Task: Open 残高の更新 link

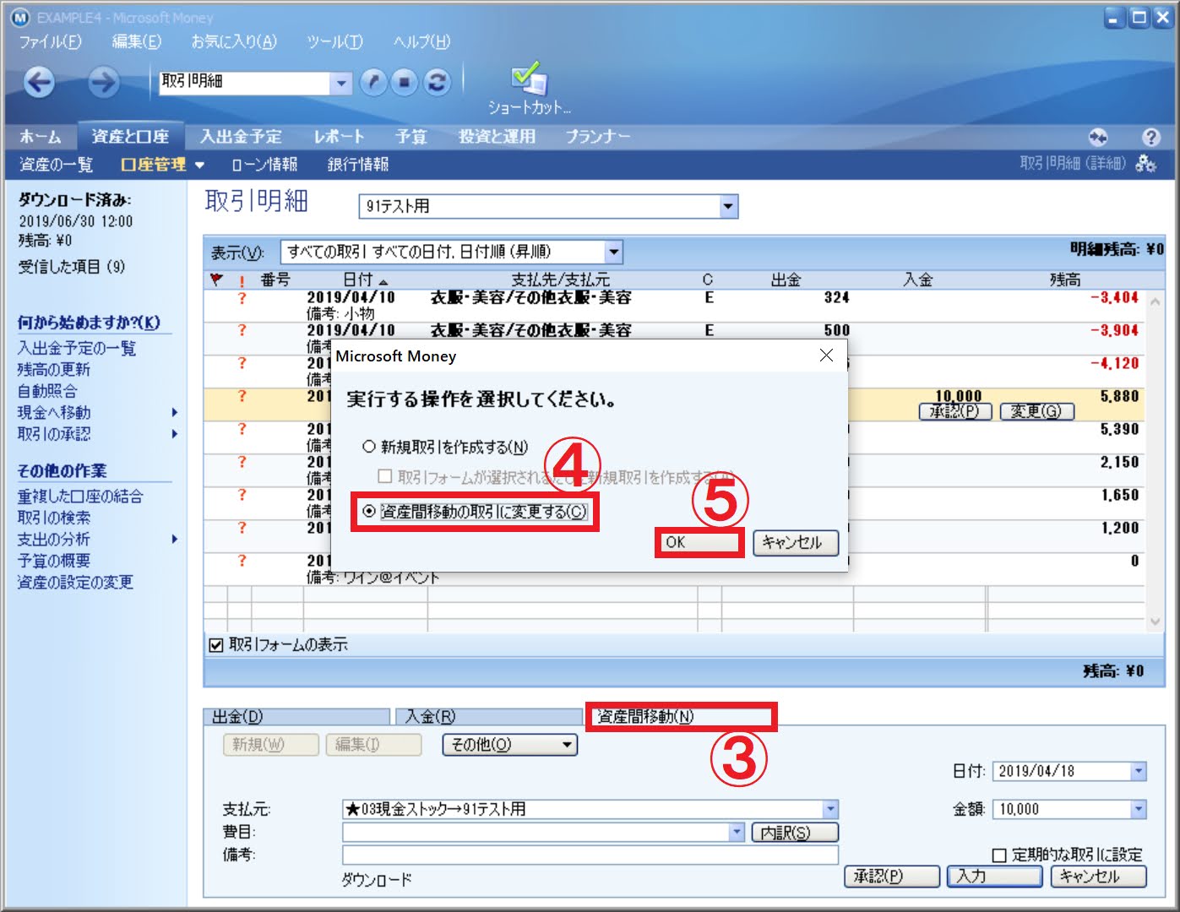Action: (x=54, y=369)
